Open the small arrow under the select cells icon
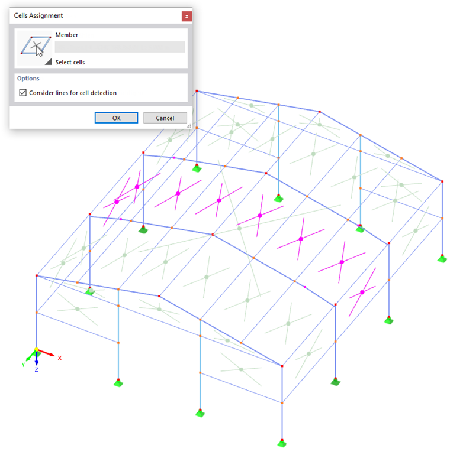 click(49, 62)
